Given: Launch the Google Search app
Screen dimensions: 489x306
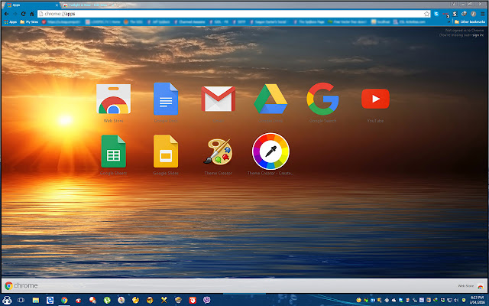Looking at the screenshot, I should pos(322,99).
